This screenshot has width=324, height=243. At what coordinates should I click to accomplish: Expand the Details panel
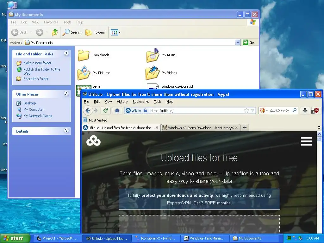tap(66, 131)
